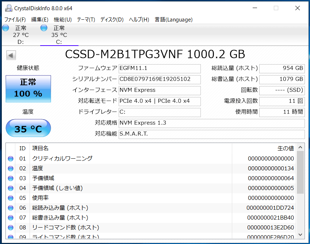The width and height of the screenshot is (310, 244).
Task: Minimize the CrystalDiskInfo window
Action: pos(255,8)
